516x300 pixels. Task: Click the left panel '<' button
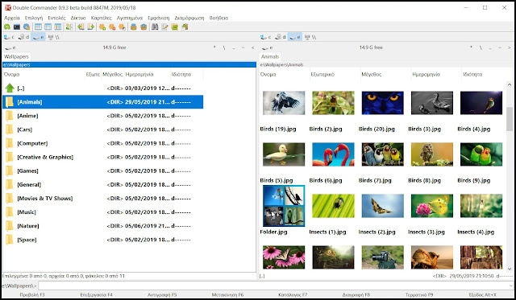coord(252,47)
